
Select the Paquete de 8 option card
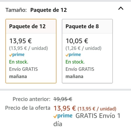87,51
